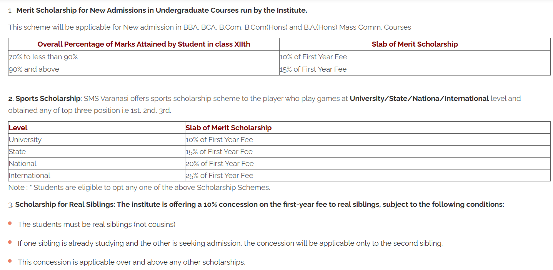
Task: Click the "Slab of Merit Scholarship" header in first table
Action: [x=415, y=44]
